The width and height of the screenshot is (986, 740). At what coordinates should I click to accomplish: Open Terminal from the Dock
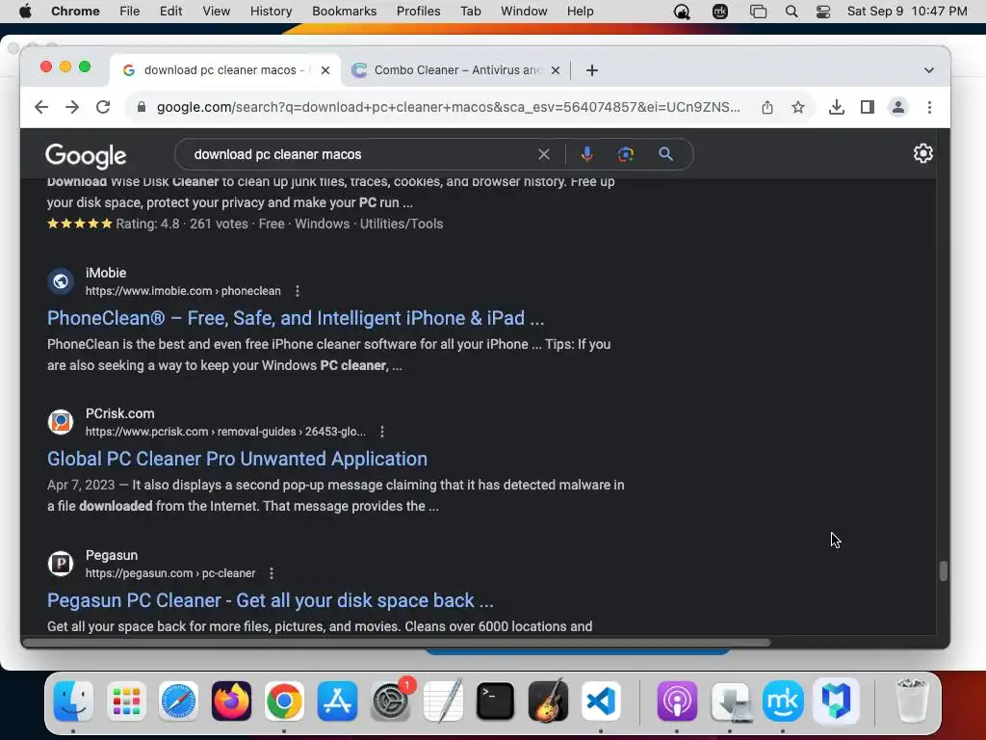click(496, 700)
